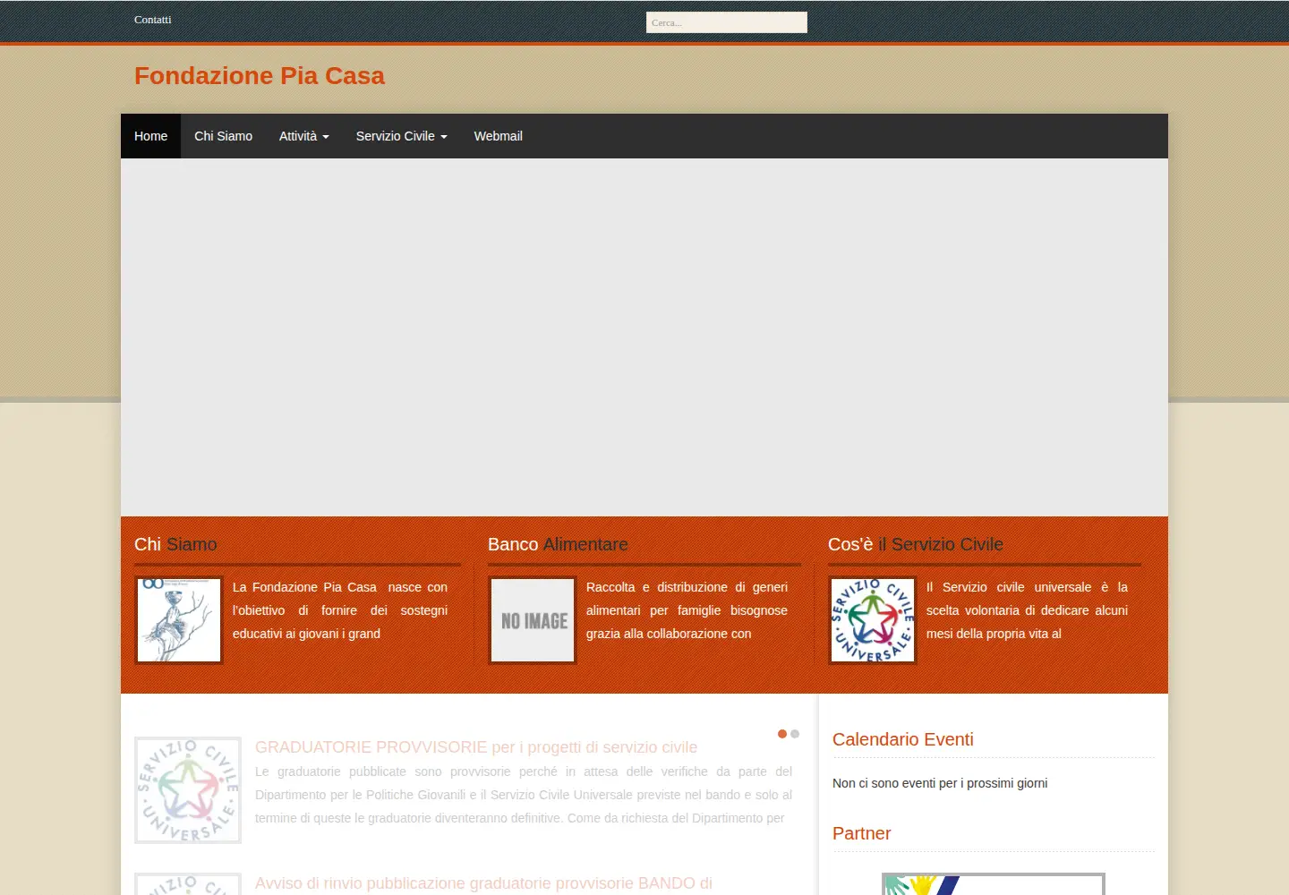Screen dimensions: 1289x895
Task: Click the GRADUATORIE PROVVISORIE article logo thumbnail
Action: click(188, 790)
